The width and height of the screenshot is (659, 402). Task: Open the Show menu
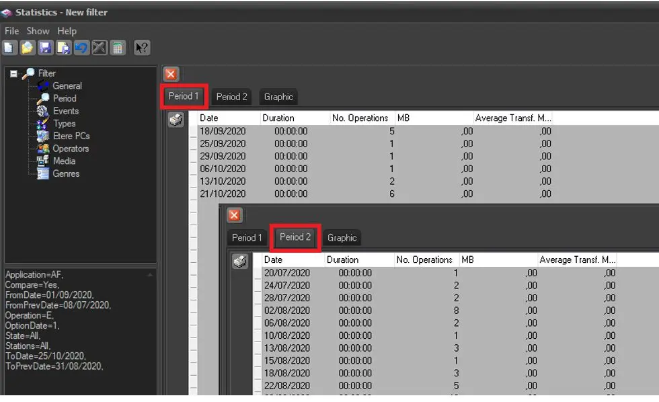point(38,31)
